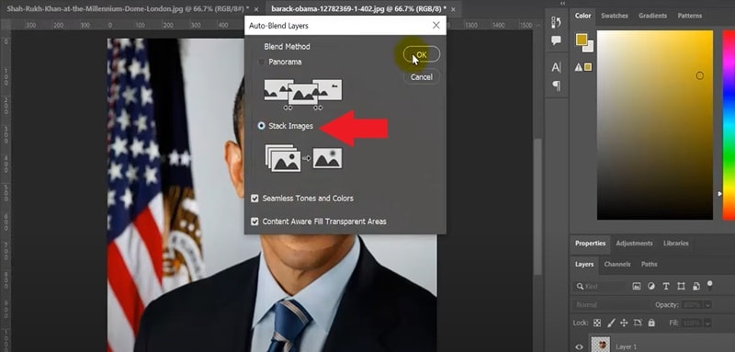Viewport: 735px width, 352px height.
Task: Select the Color panel tab
Action: [x=582, y=16]
